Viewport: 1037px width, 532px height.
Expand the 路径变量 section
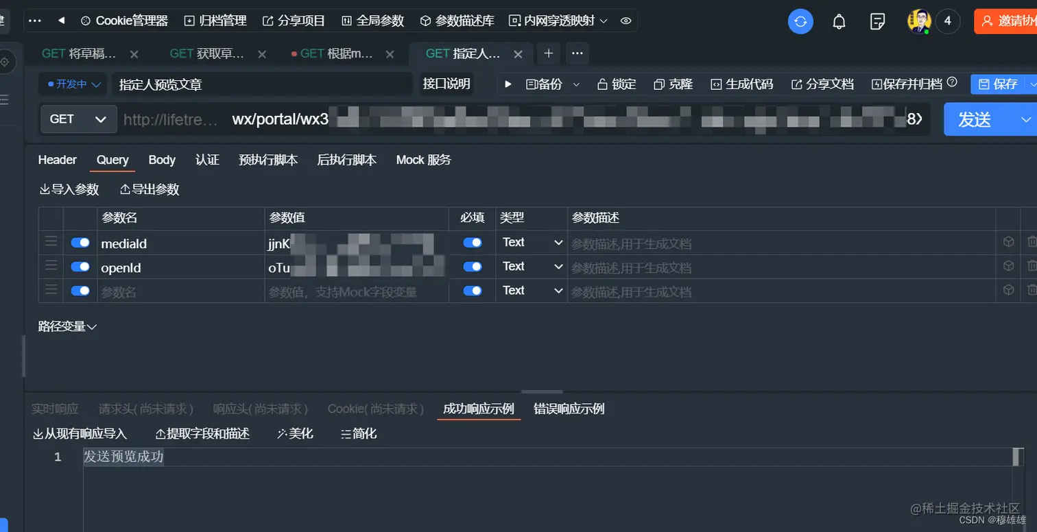pos(67,328)
